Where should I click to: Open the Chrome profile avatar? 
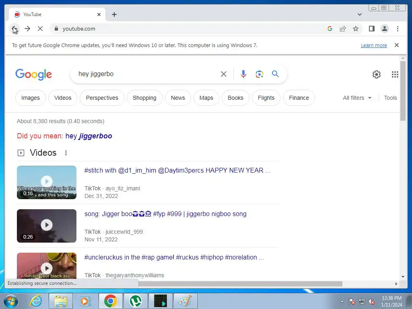tap(384, 29)
